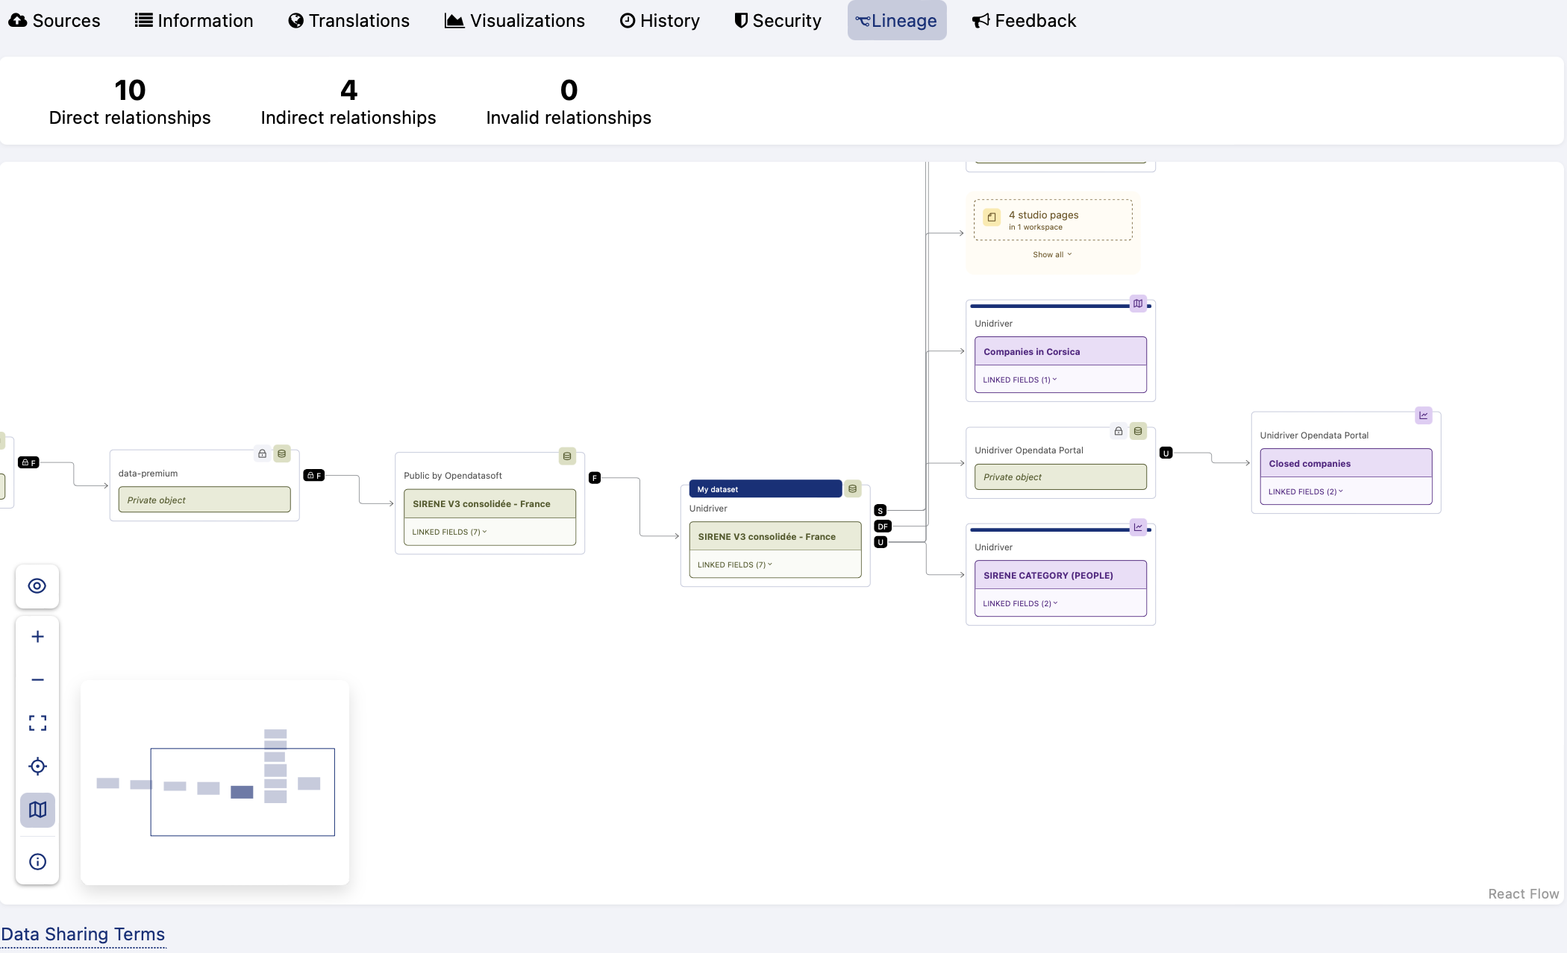
Task: Expand linked fields of My dataset node
Action: (x=734, y=564)
